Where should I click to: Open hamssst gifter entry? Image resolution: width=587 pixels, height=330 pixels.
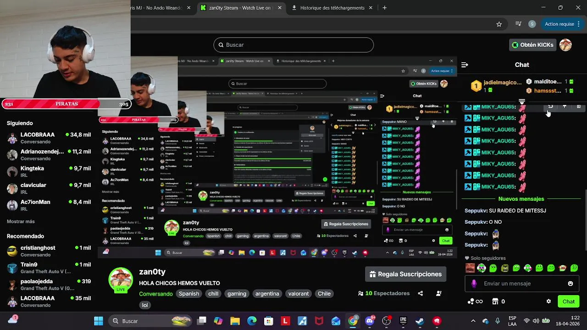click(x=549, y=91)
